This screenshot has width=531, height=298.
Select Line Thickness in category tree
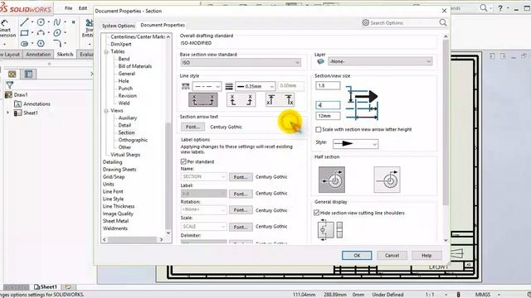click(x=119, y=206)
